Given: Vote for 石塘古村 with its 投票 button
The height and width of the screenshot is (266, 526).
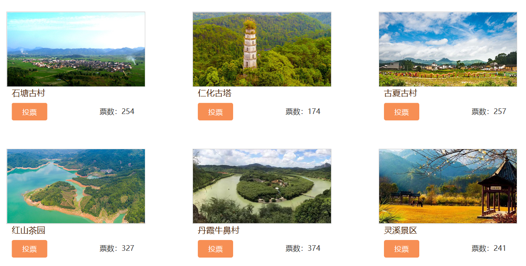Looking at the screenshot, I should point(29,112).
